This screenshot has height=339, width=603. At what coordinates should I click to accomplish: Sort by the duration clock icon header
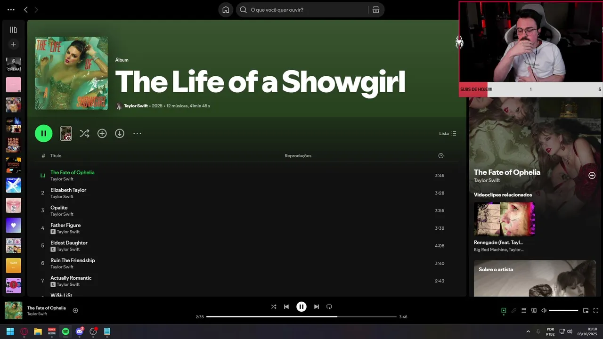click(441, 156)
